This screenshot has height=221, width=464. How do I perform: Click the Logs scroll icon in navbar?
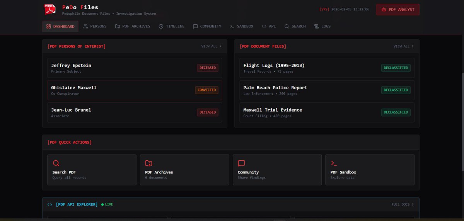317,26
